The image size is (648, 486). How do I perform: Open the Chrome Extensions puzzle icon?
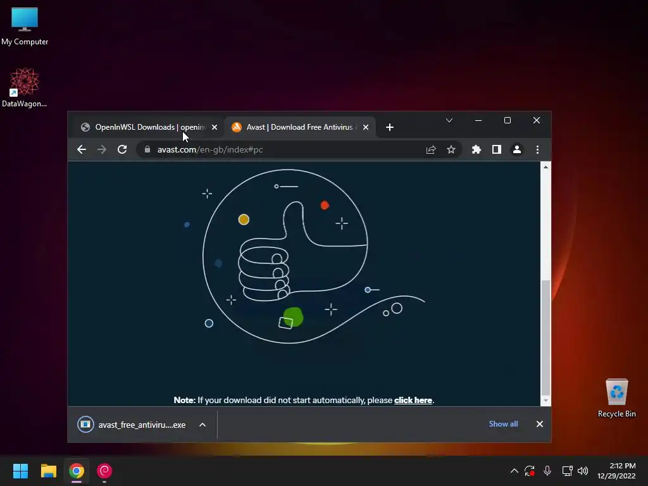click(477, 149)
